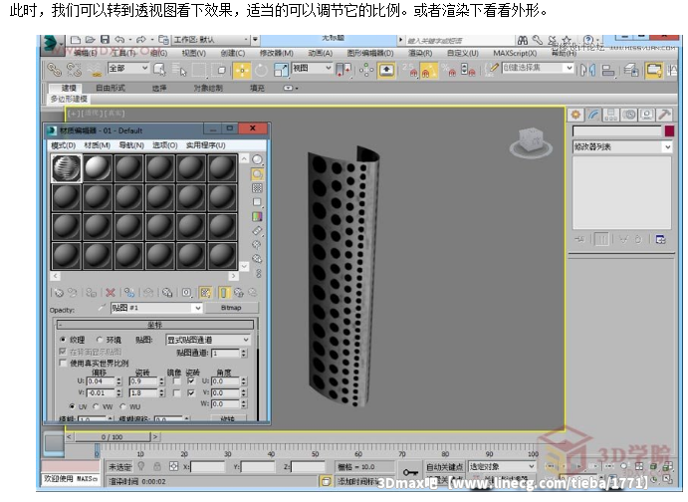This screenshot has height=502, width=688.
Task: Open the Utilities hammer panel icon
Action: click(664, 115)
